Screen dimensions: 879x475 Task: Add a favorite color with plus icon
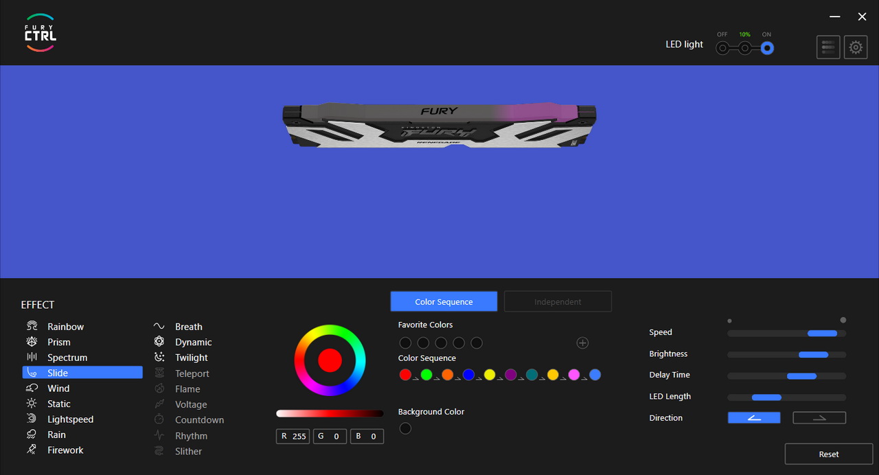click(x=582, y=343)
